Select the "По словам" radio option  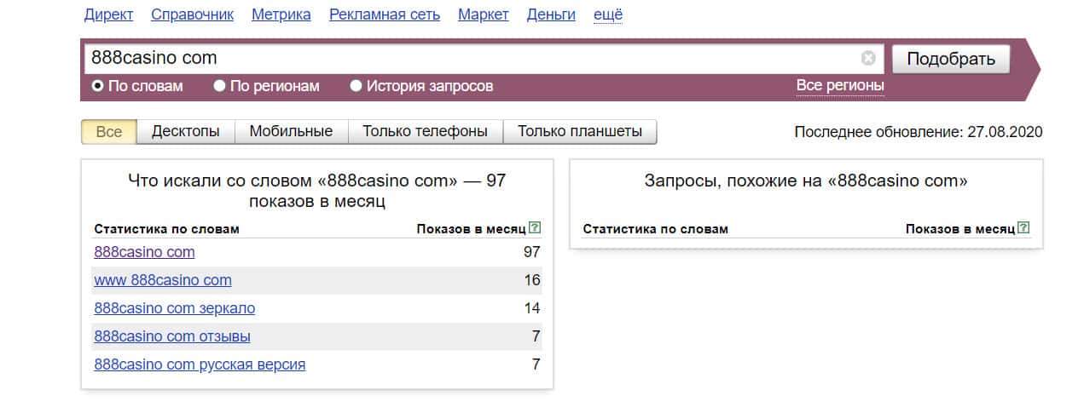pos(98,86)
